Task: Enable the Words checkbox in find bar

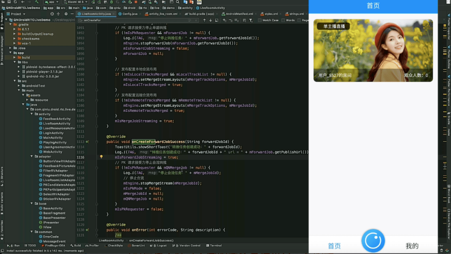Action: point(283,20)
